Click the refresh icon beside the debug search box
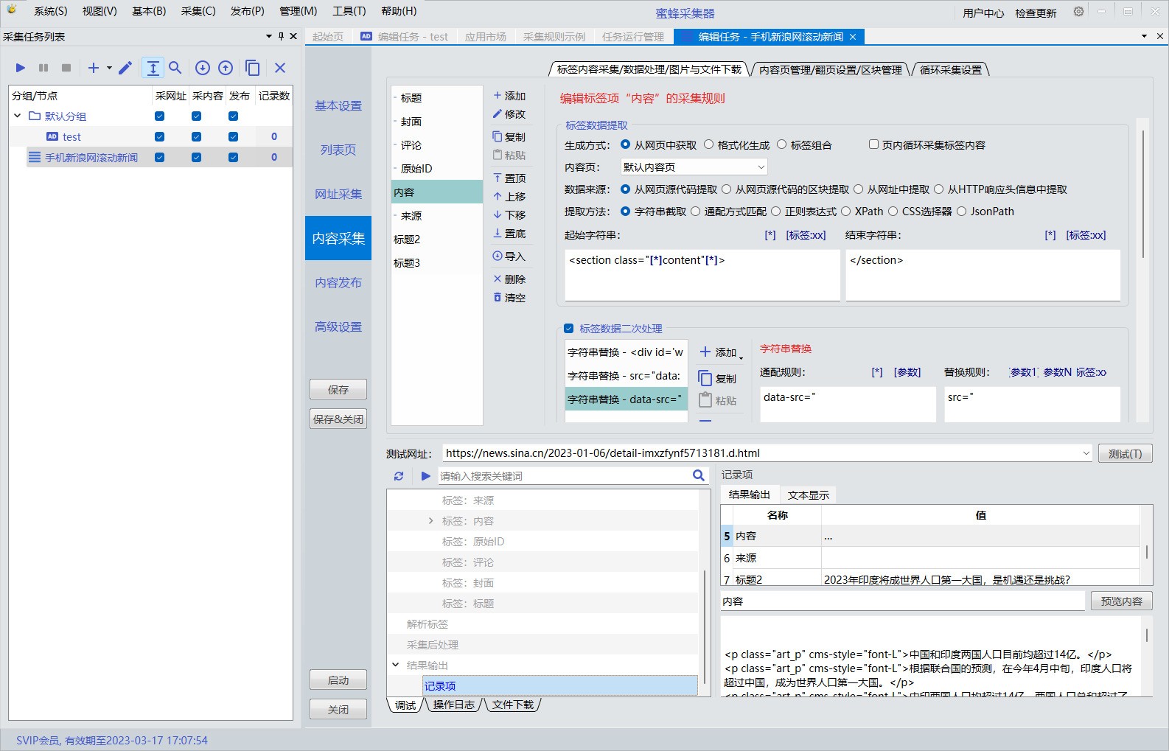Viewport: 1169px width, 751px height. (399, 476)
